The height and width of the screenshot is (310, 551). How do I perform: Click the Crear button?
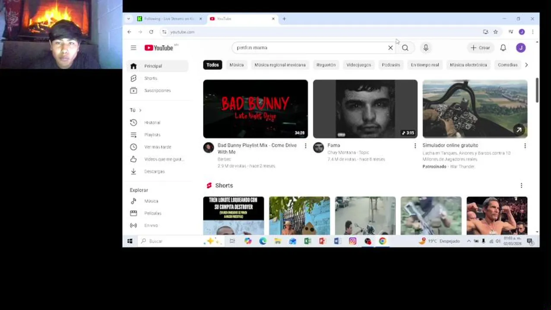[480, 48]
